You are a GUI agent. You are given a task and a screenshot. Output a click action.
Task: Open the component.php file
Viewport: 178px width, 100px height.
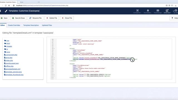click(x=11, y=55)
